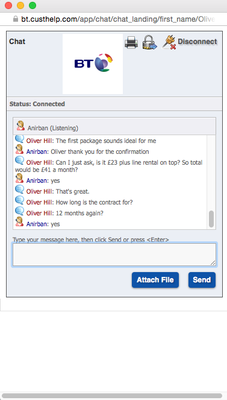Screen dimensions: 227x400
Task: Click the 'Anirban (Listening)' header text
Action: pos(53,128)
